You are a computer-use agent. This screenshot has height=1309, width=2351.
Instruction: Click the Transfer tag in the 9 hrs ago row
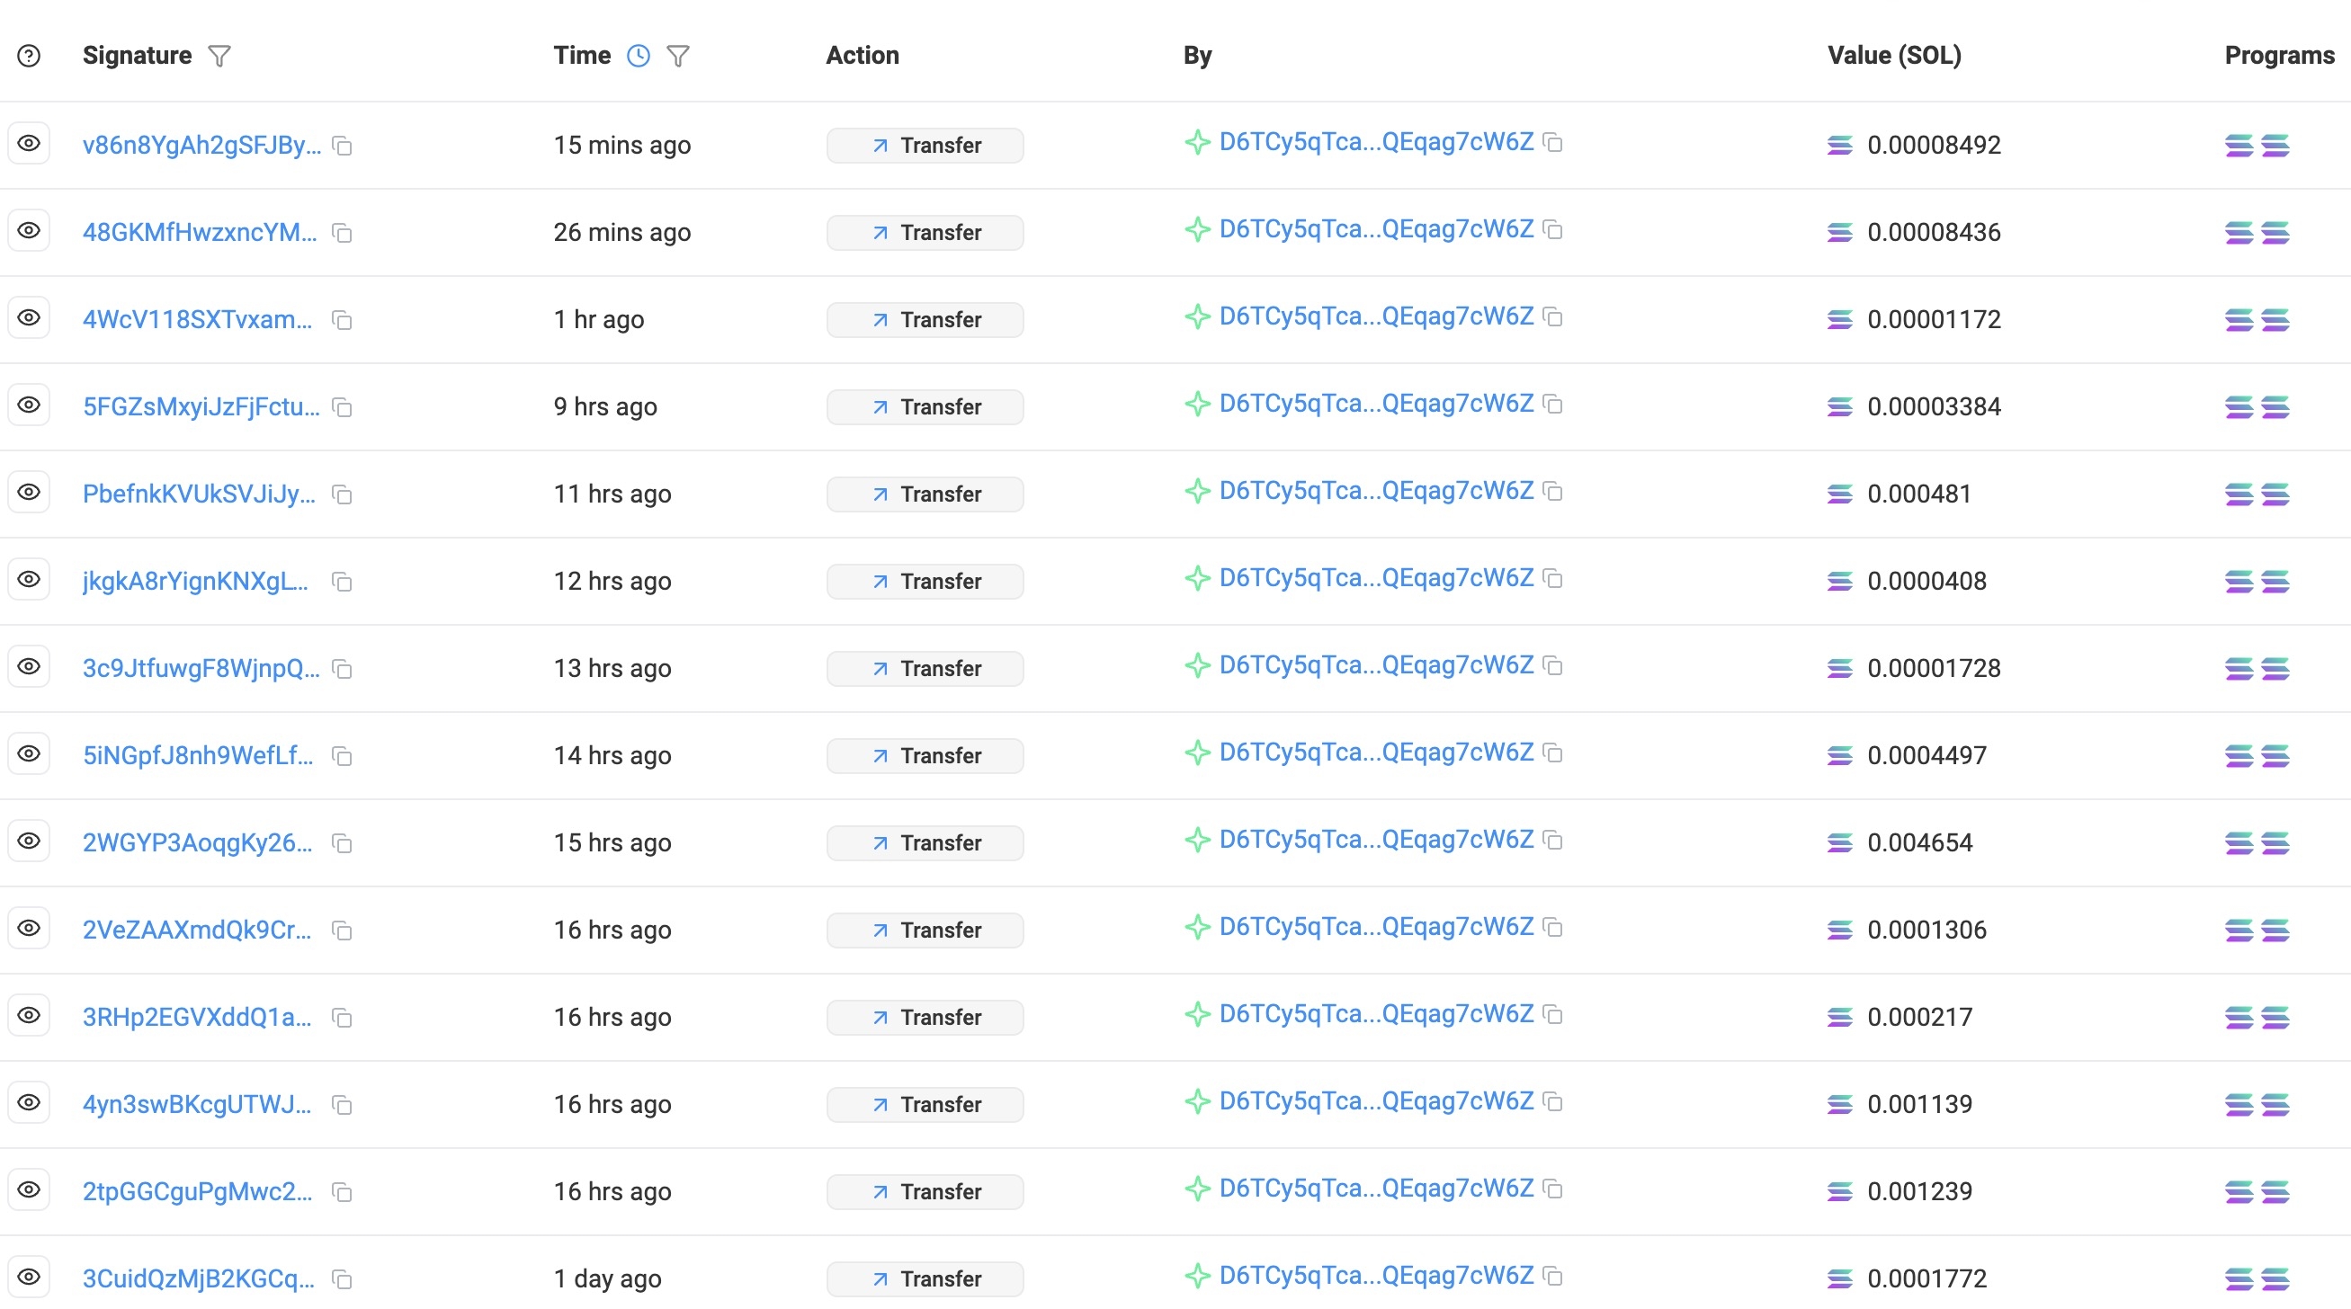click(x=925, y=408)
